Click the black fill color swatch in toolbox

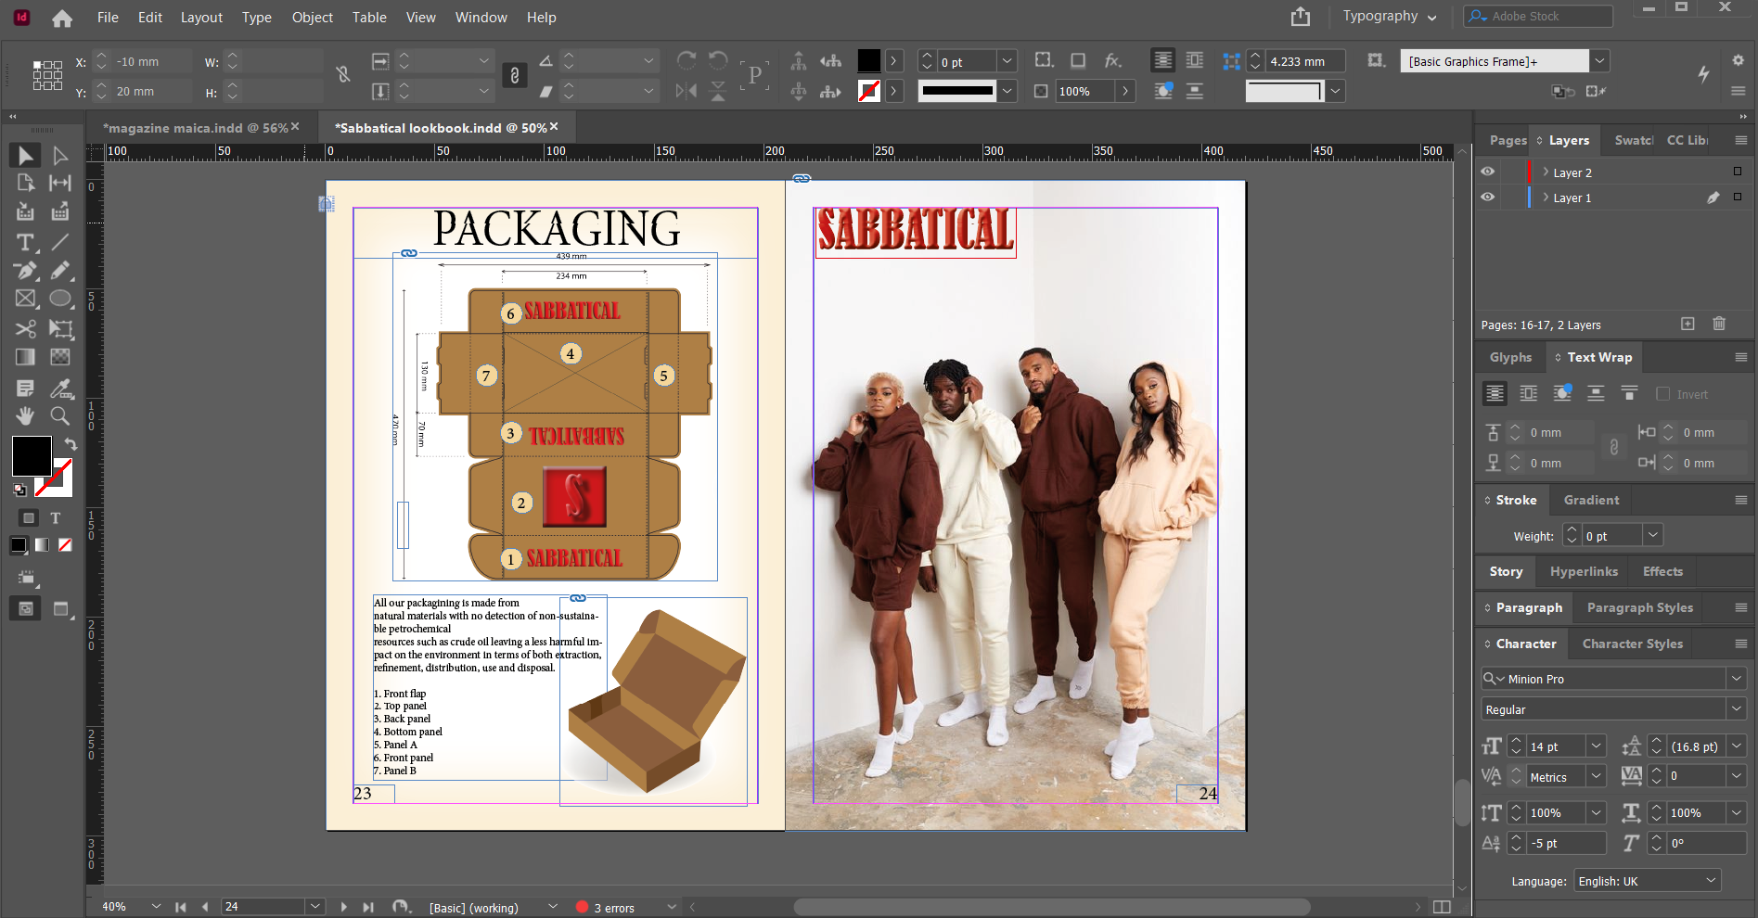31,456
